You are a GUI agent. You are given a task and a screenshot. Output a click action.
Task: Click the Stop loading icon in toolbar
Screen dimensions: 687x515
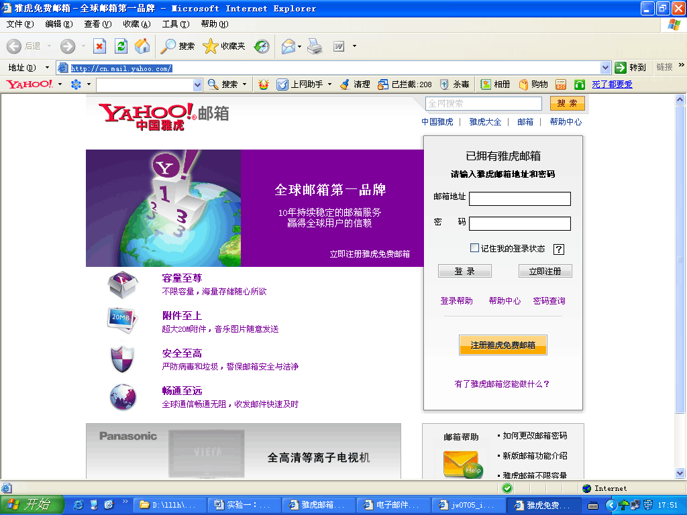point(99,46)
